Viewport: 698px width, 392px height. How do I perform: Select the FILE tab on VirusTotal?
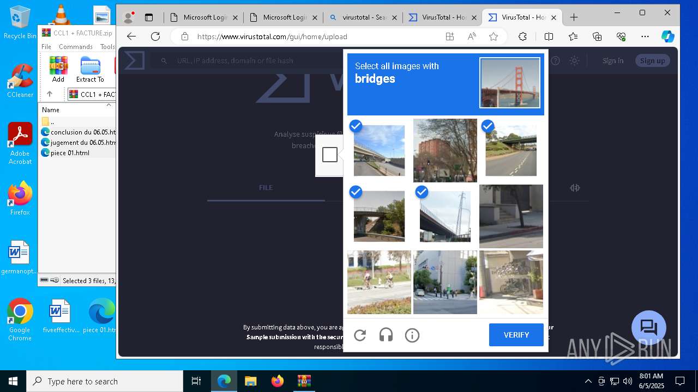pyautogui.click(x=266, y=187)
